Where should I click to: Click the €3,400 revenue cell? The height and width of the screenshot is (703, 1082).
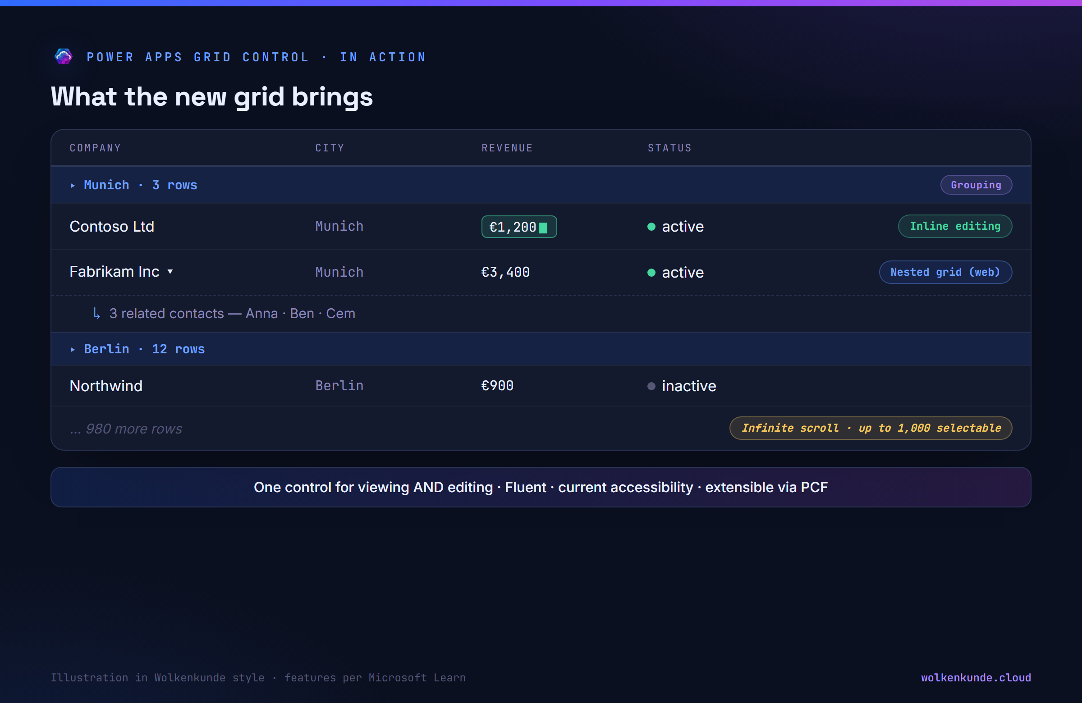[505, 272]
